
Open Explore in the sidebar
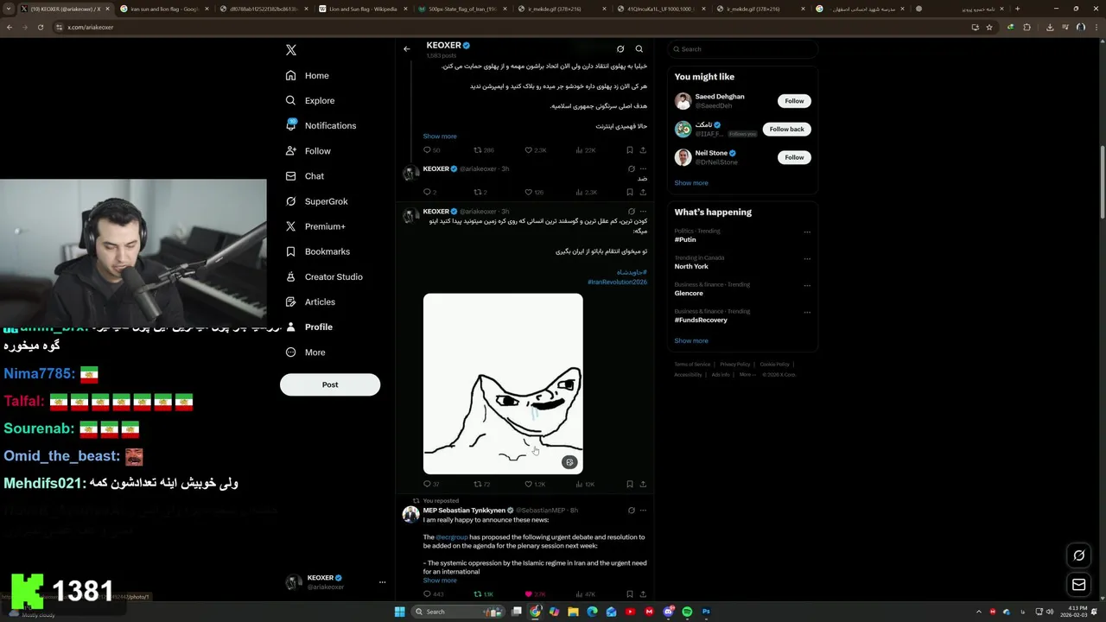(310, 100)
